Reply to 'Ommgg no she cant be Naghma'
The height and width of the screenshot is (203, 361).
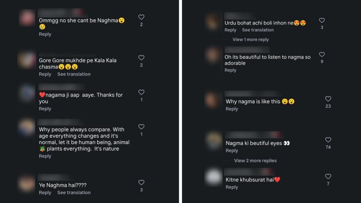click(x=45, y=34)
